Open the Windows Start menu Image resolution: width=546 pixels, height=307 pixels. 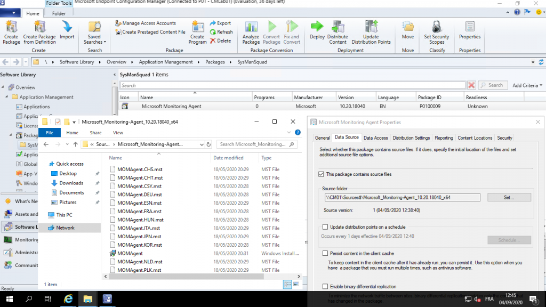pyautogui.click(x=10, y=299)
